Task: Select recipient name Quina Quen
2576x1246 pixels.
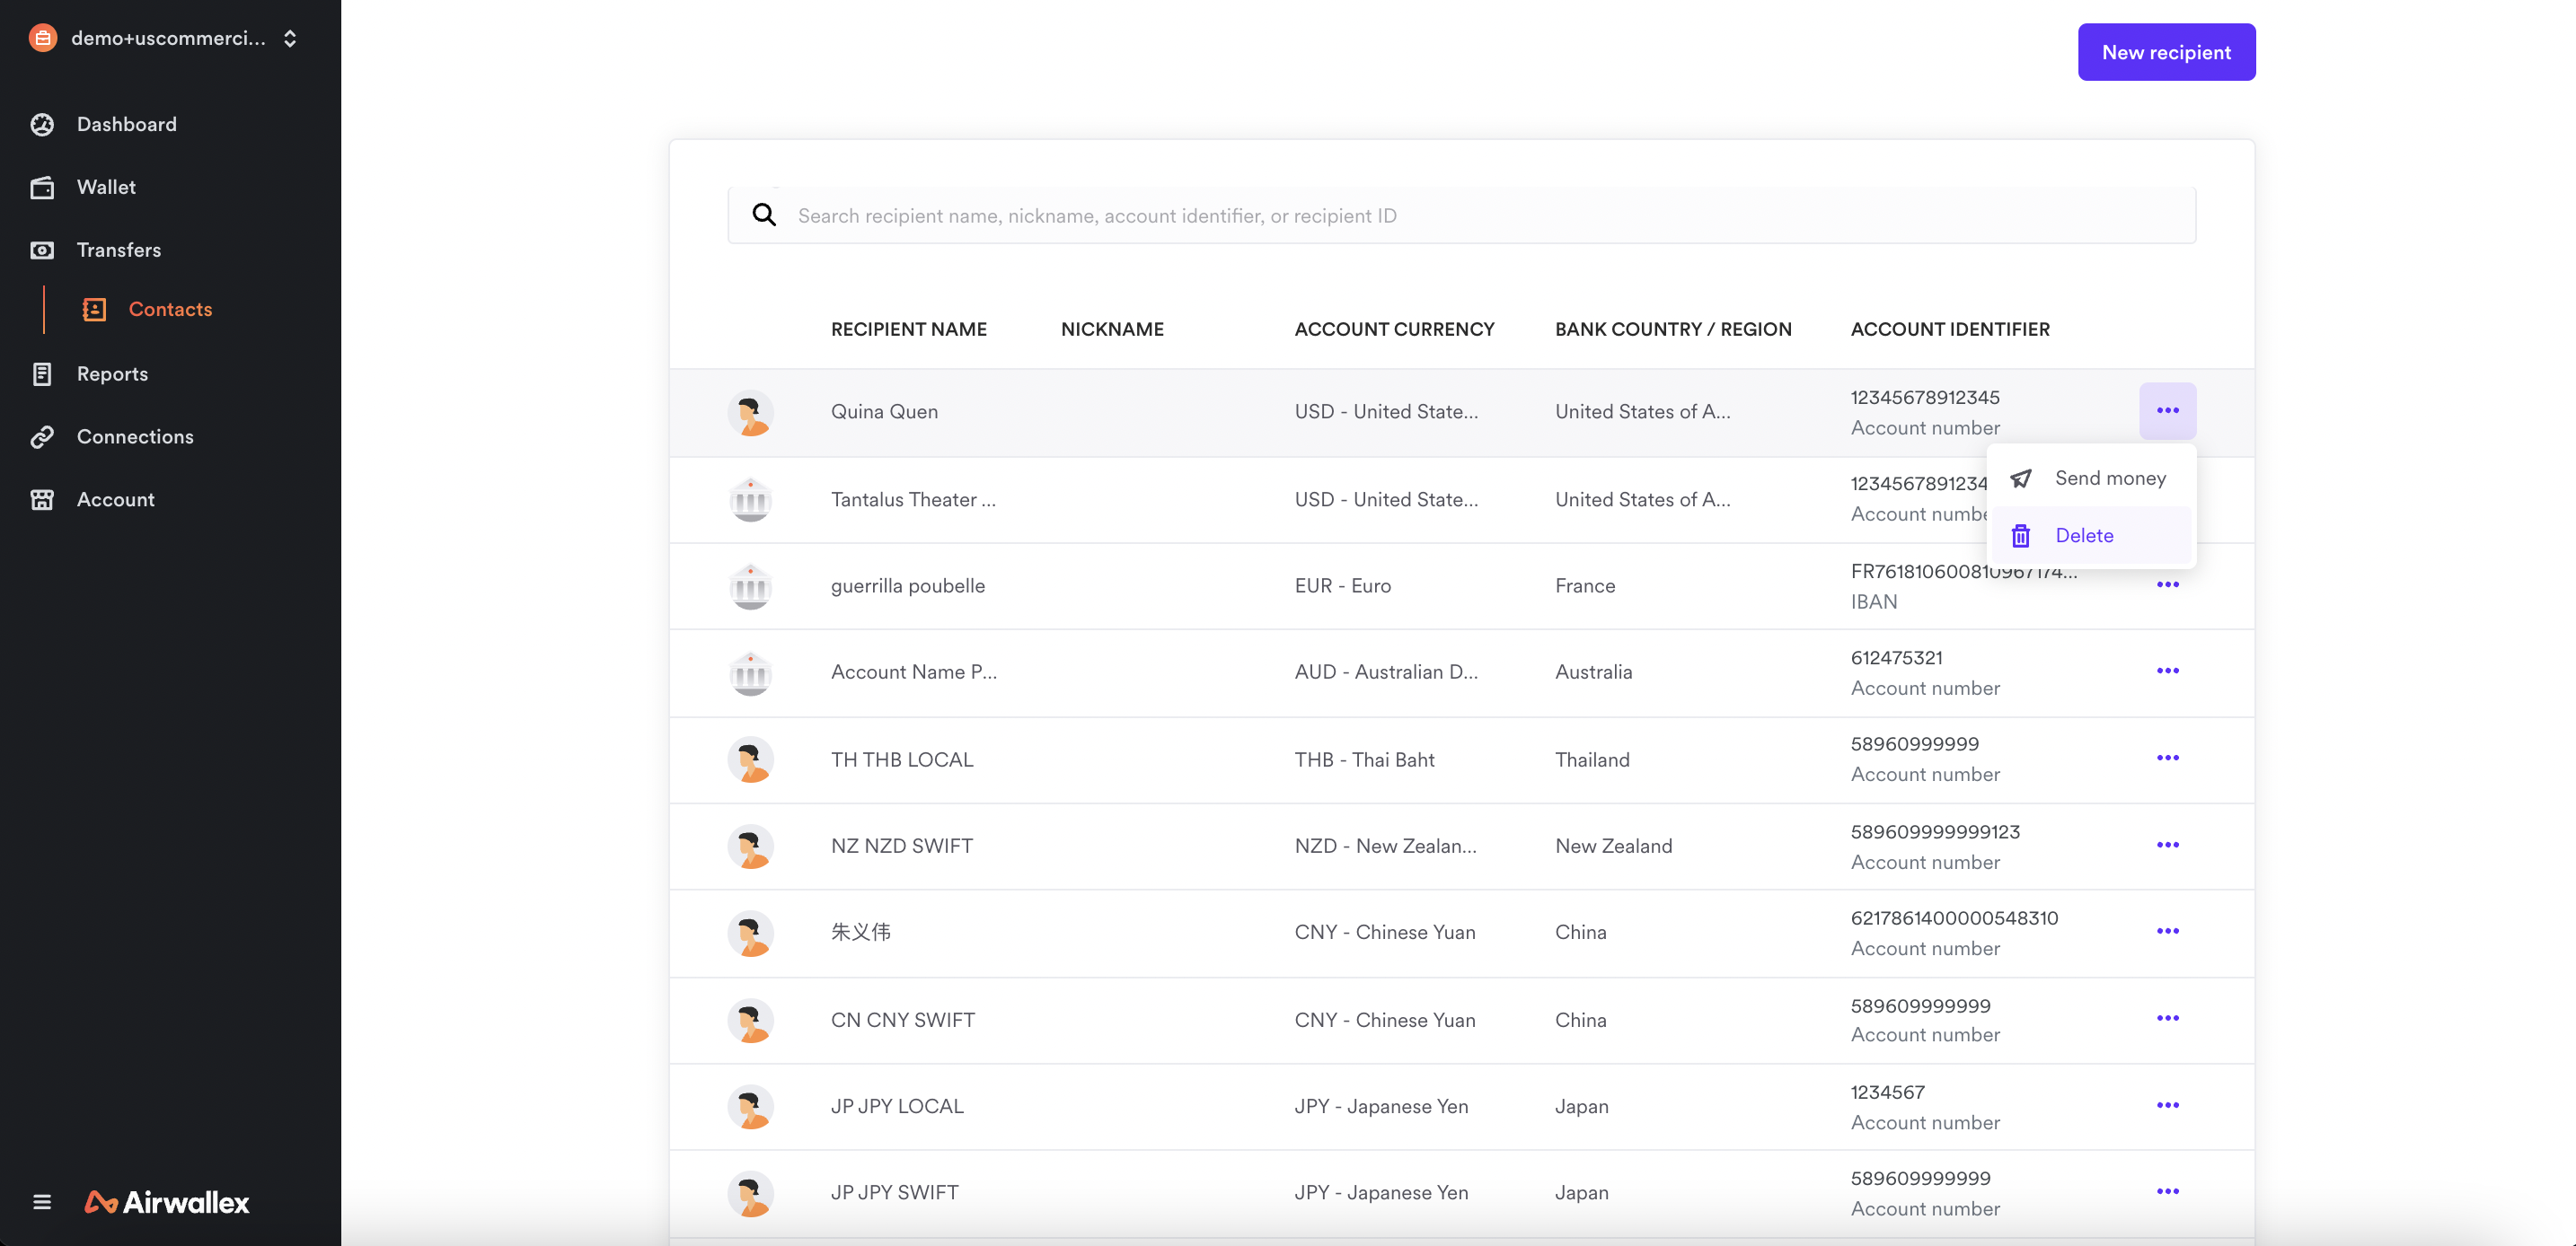Action: [x=884, y=413]
